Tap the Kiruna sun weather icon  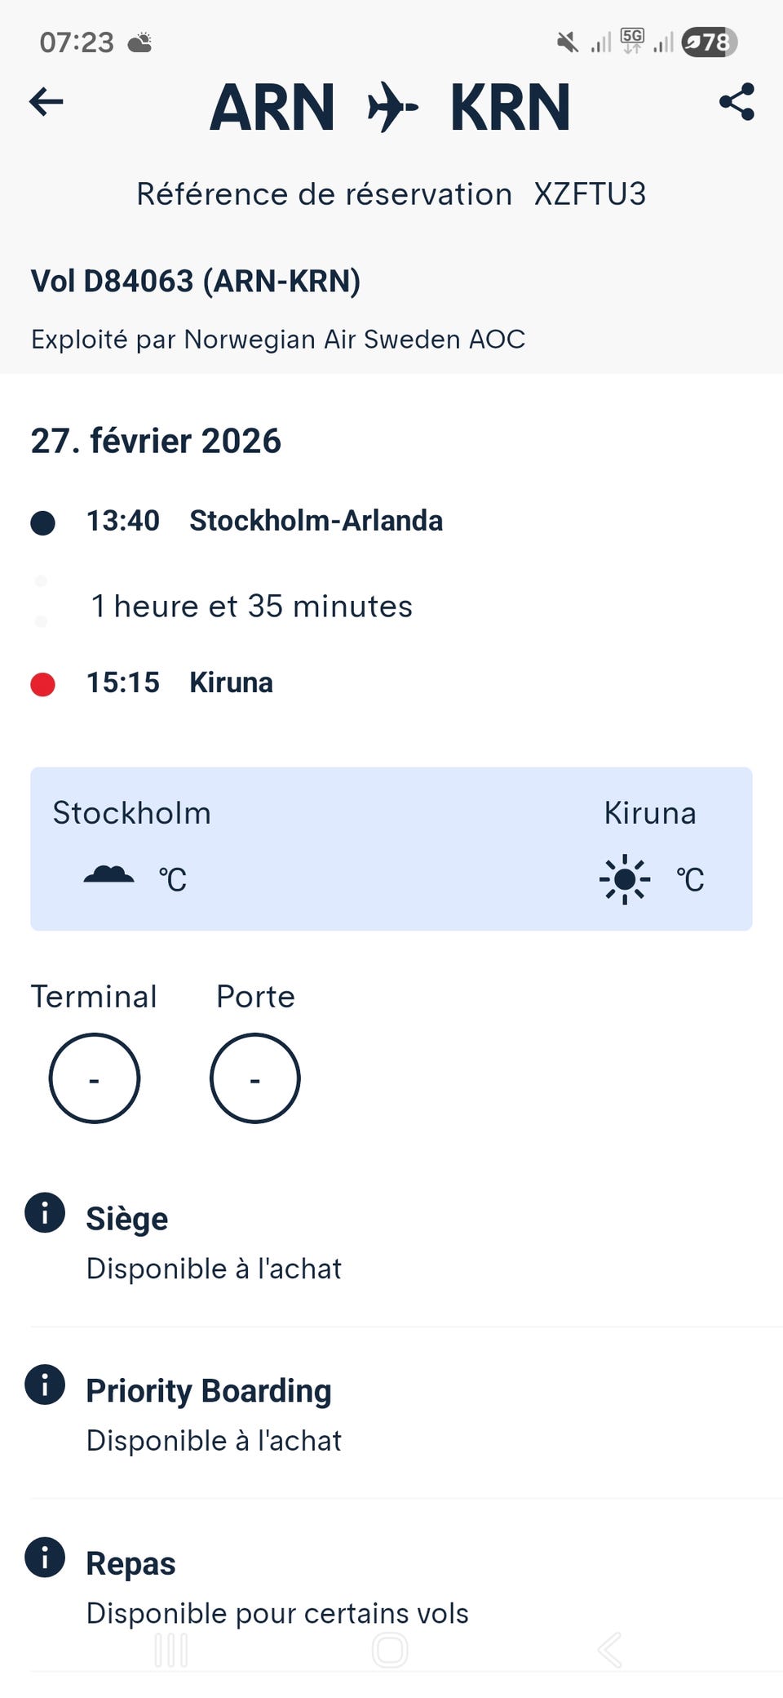[625, 879]
